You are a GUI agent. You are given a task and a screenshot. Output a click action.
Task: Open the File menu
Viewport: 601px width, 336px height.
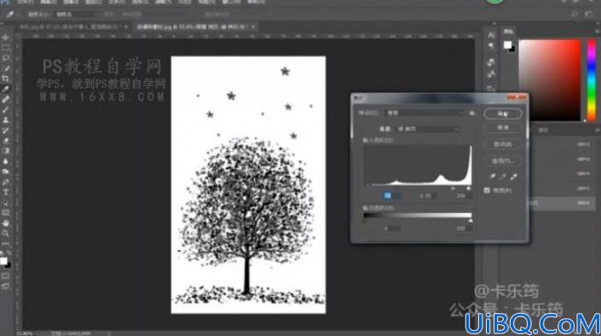[26, 2]
